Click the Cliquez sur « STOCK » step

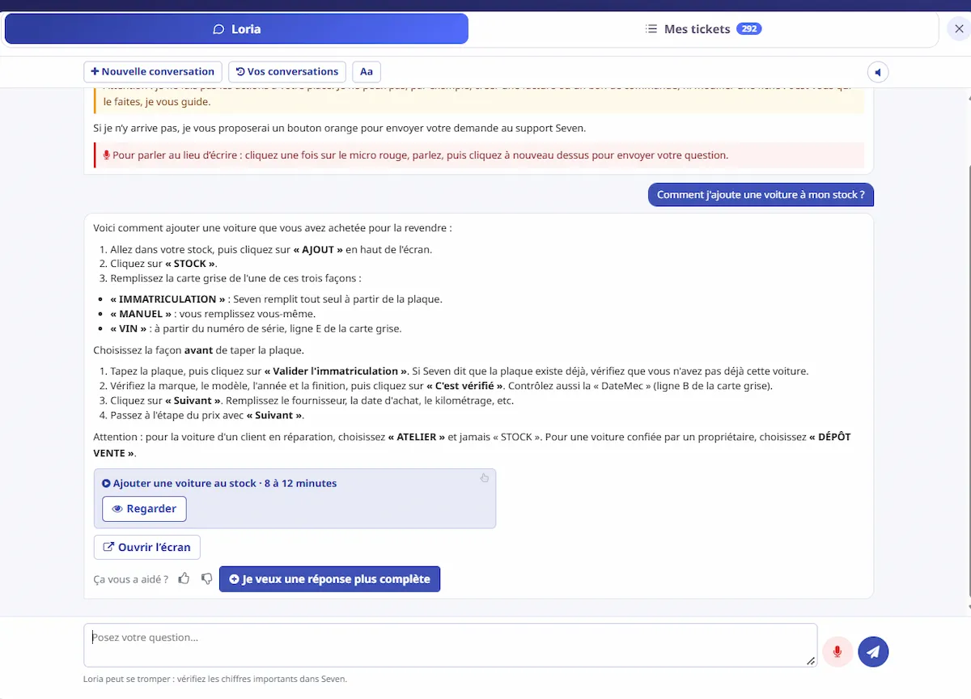tap(163, 264)
